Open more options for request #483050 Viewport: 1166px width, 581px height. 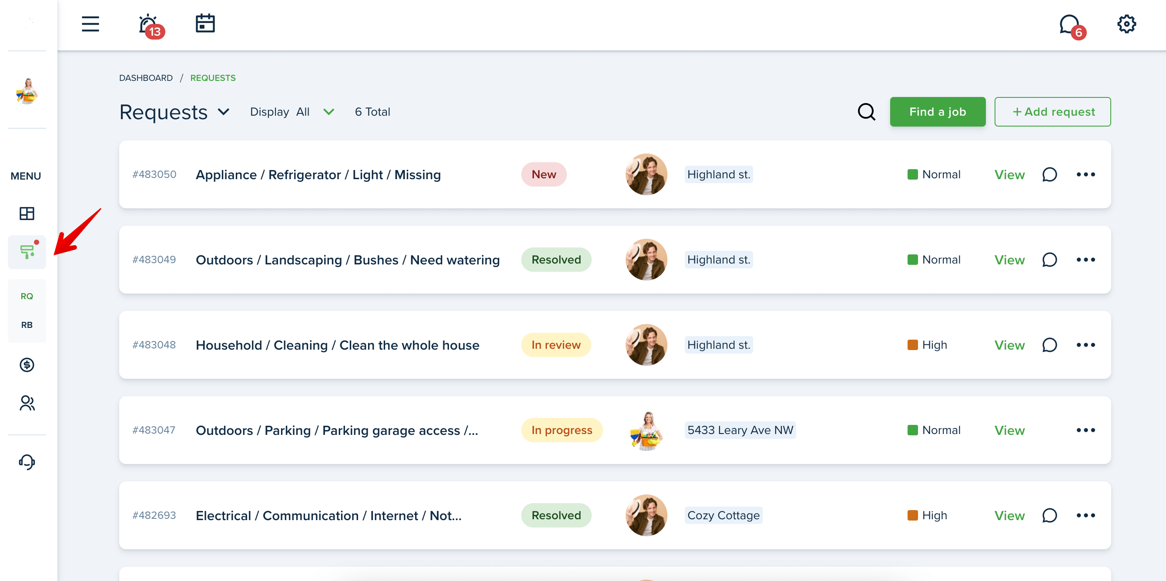(1086, 174)
